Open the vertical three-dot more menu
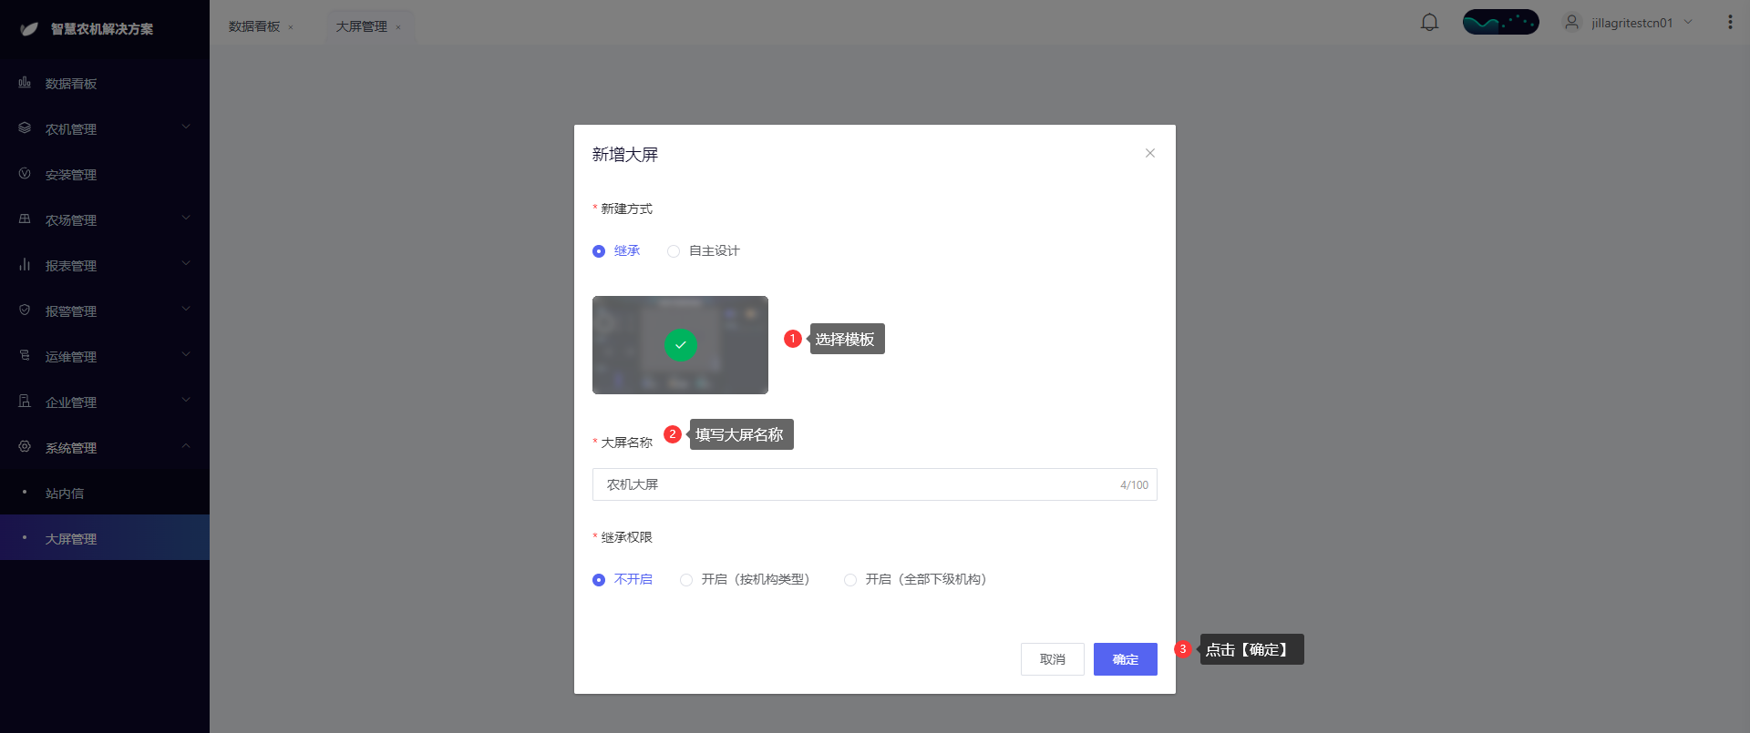Image resolution: width=1750 pixels, height=733 pixels. tap(1730, 23)
